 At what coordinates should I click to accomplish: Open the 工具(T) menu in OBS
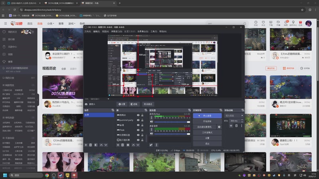[x=153, y=31]
